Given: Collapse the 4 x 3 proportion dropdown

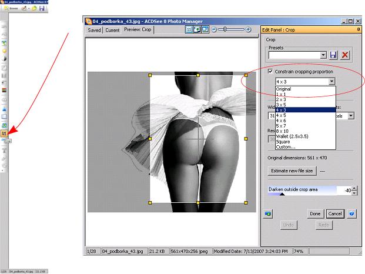Looking at the screenshot, I should 332,82.
